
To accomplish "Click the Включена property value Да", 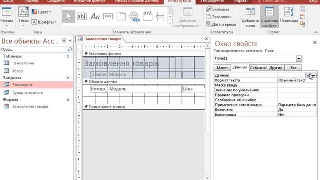I will 297,110.
